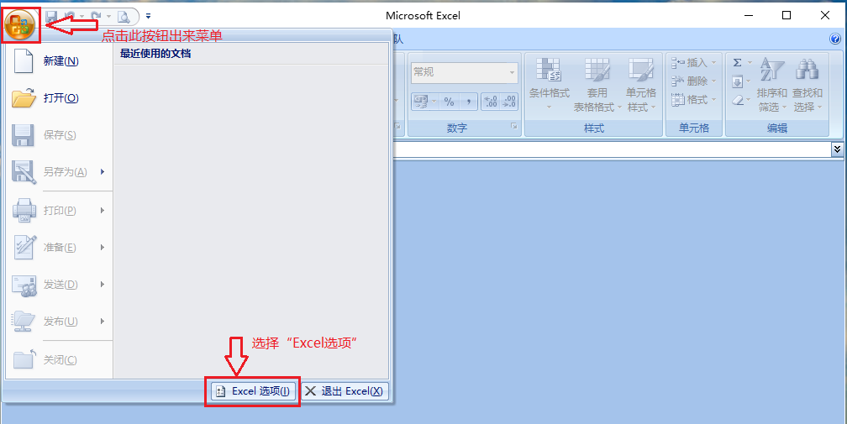Click the Save icon in Quick Access Toolbar
This screenshot has height=424, width=847.
51,17
